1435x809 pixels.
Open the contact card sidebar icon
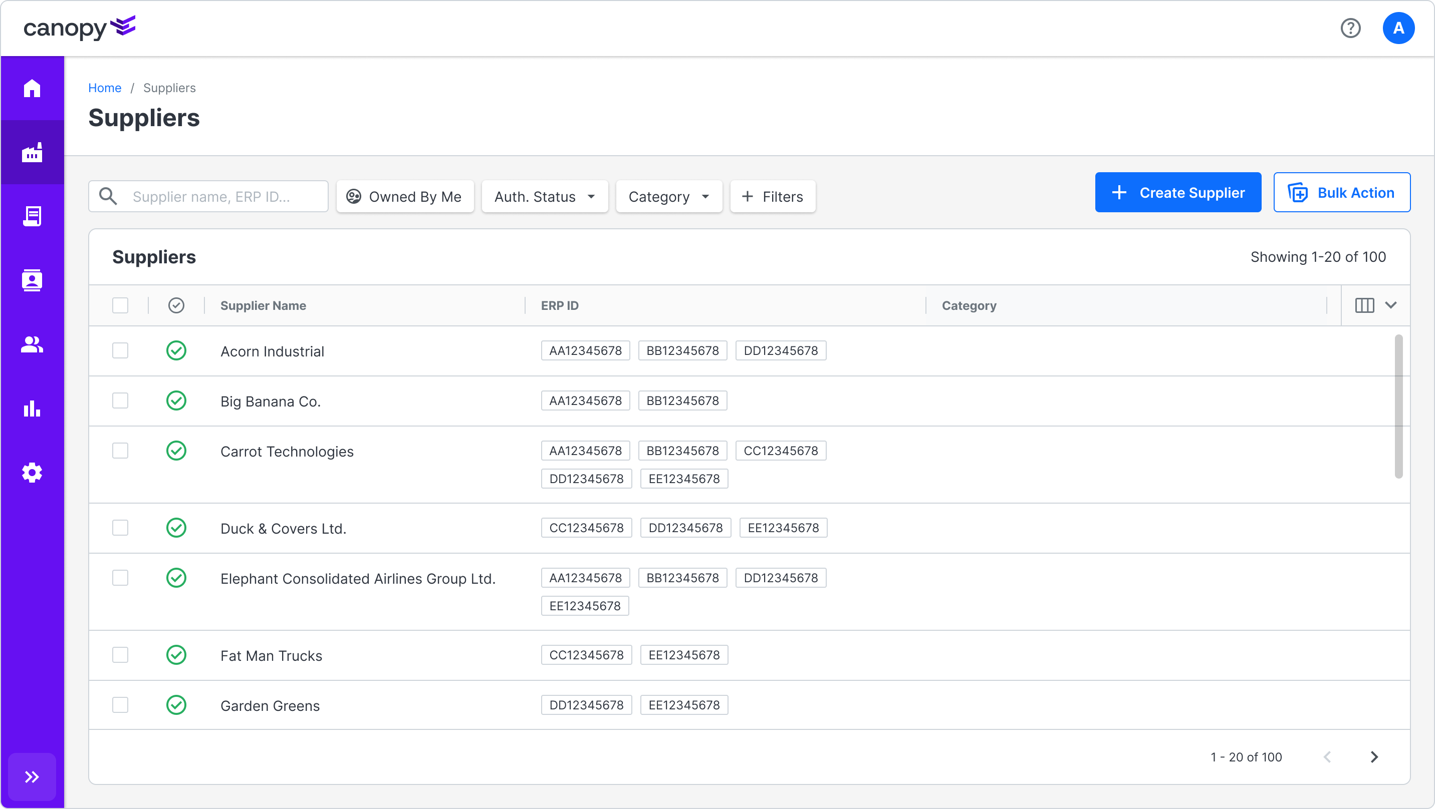tap(32, 280)
